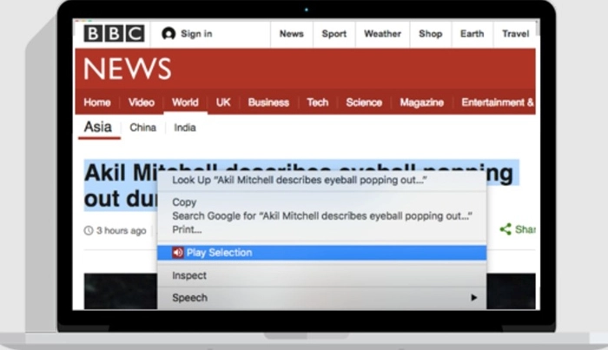
Task: Choose Look Up in the context menu
Action: tap(321, 181)
